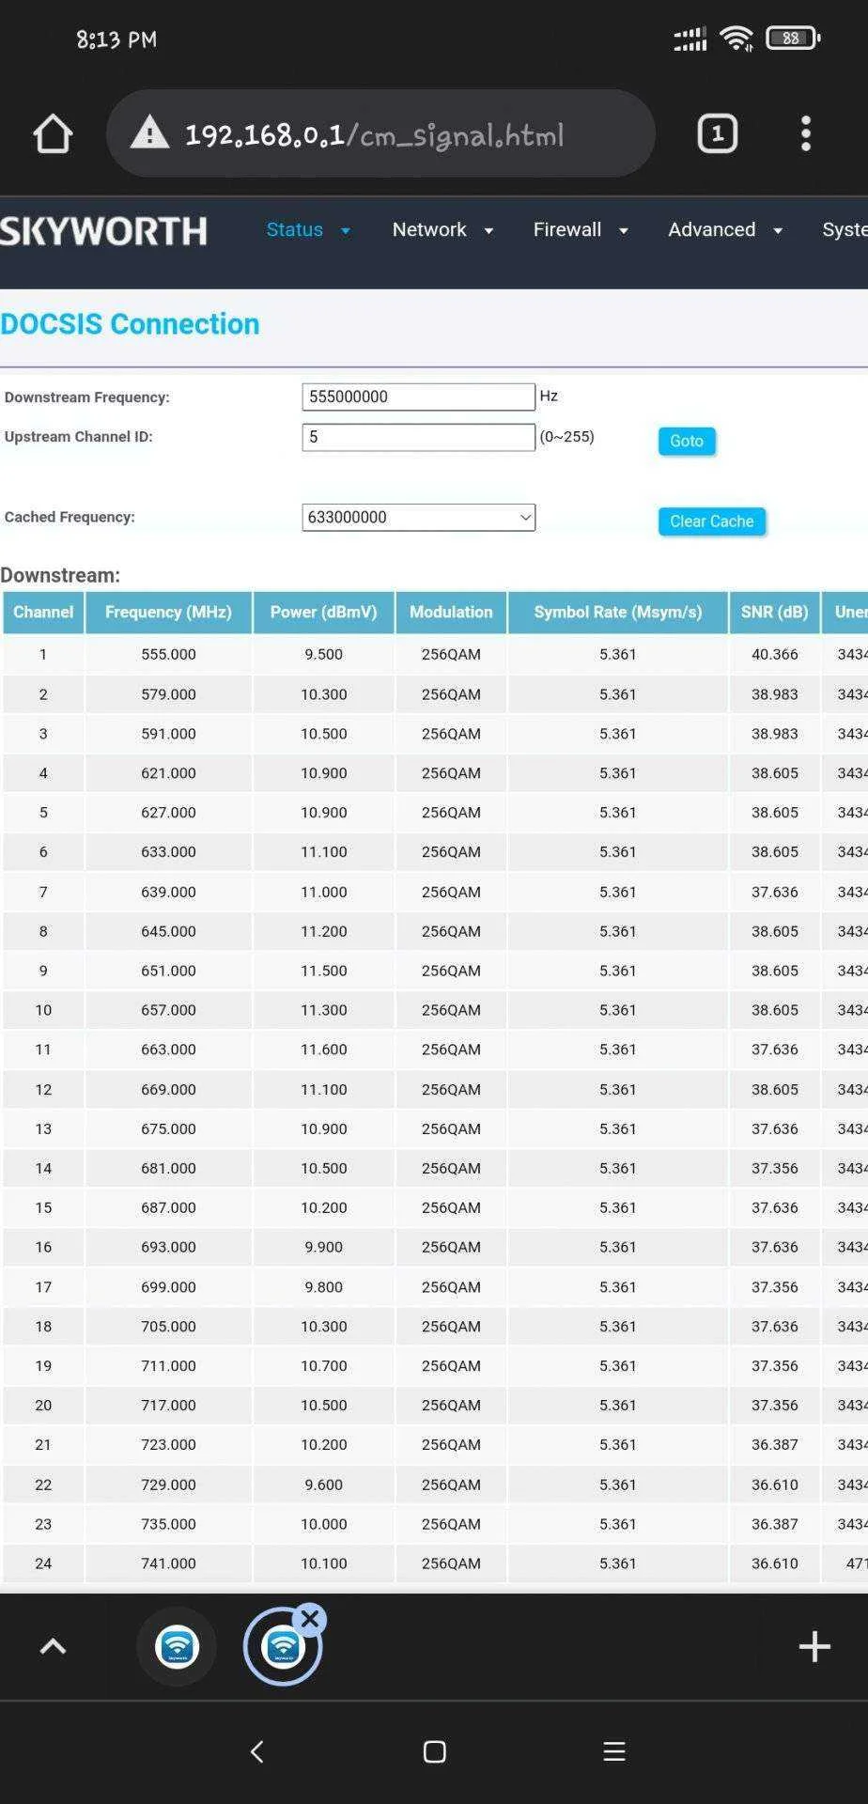The width and height of the screenshot is (868, 1804).
Task: Click the SKYWORTH logo
Action: 103,231
